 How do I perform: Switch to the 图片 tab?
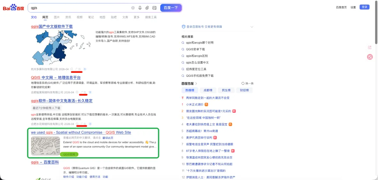pyautogui.click(x=57, y=17)
